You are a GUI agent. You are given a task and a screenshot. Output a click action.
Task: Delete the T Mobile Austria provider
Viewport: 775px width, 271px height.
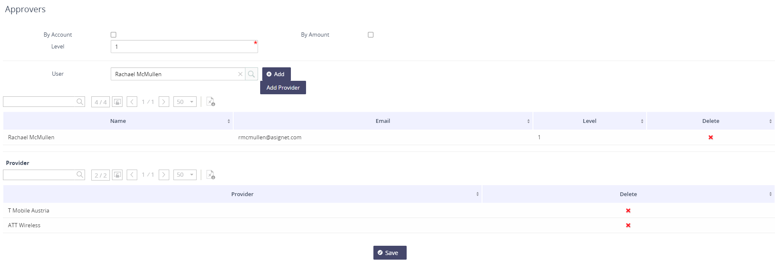(x=628, y=210)
